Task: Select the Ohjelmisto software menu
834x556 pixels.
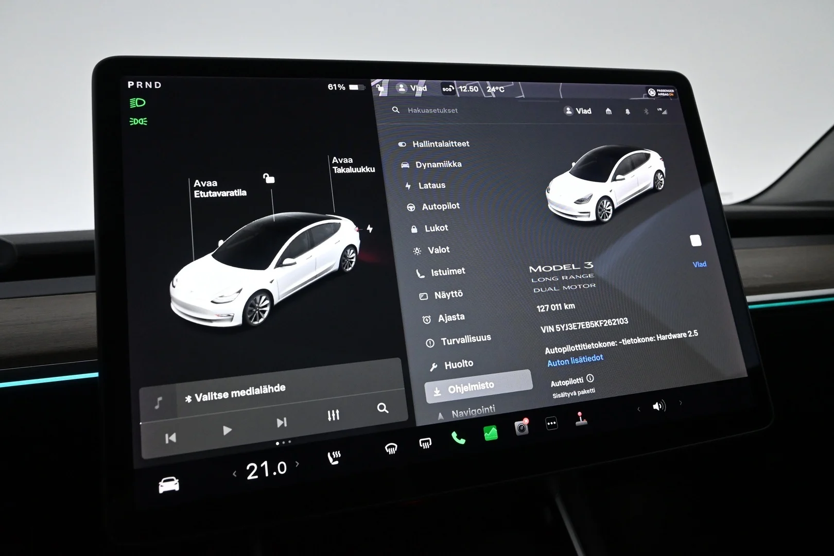Action: [478, 386]
